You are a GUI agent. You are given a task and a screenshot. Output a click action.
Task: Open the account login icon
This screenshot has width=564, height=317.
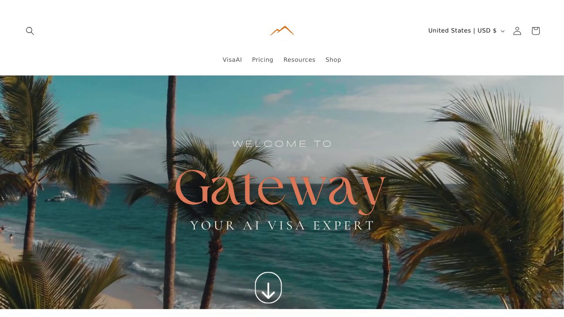point(517,31)
